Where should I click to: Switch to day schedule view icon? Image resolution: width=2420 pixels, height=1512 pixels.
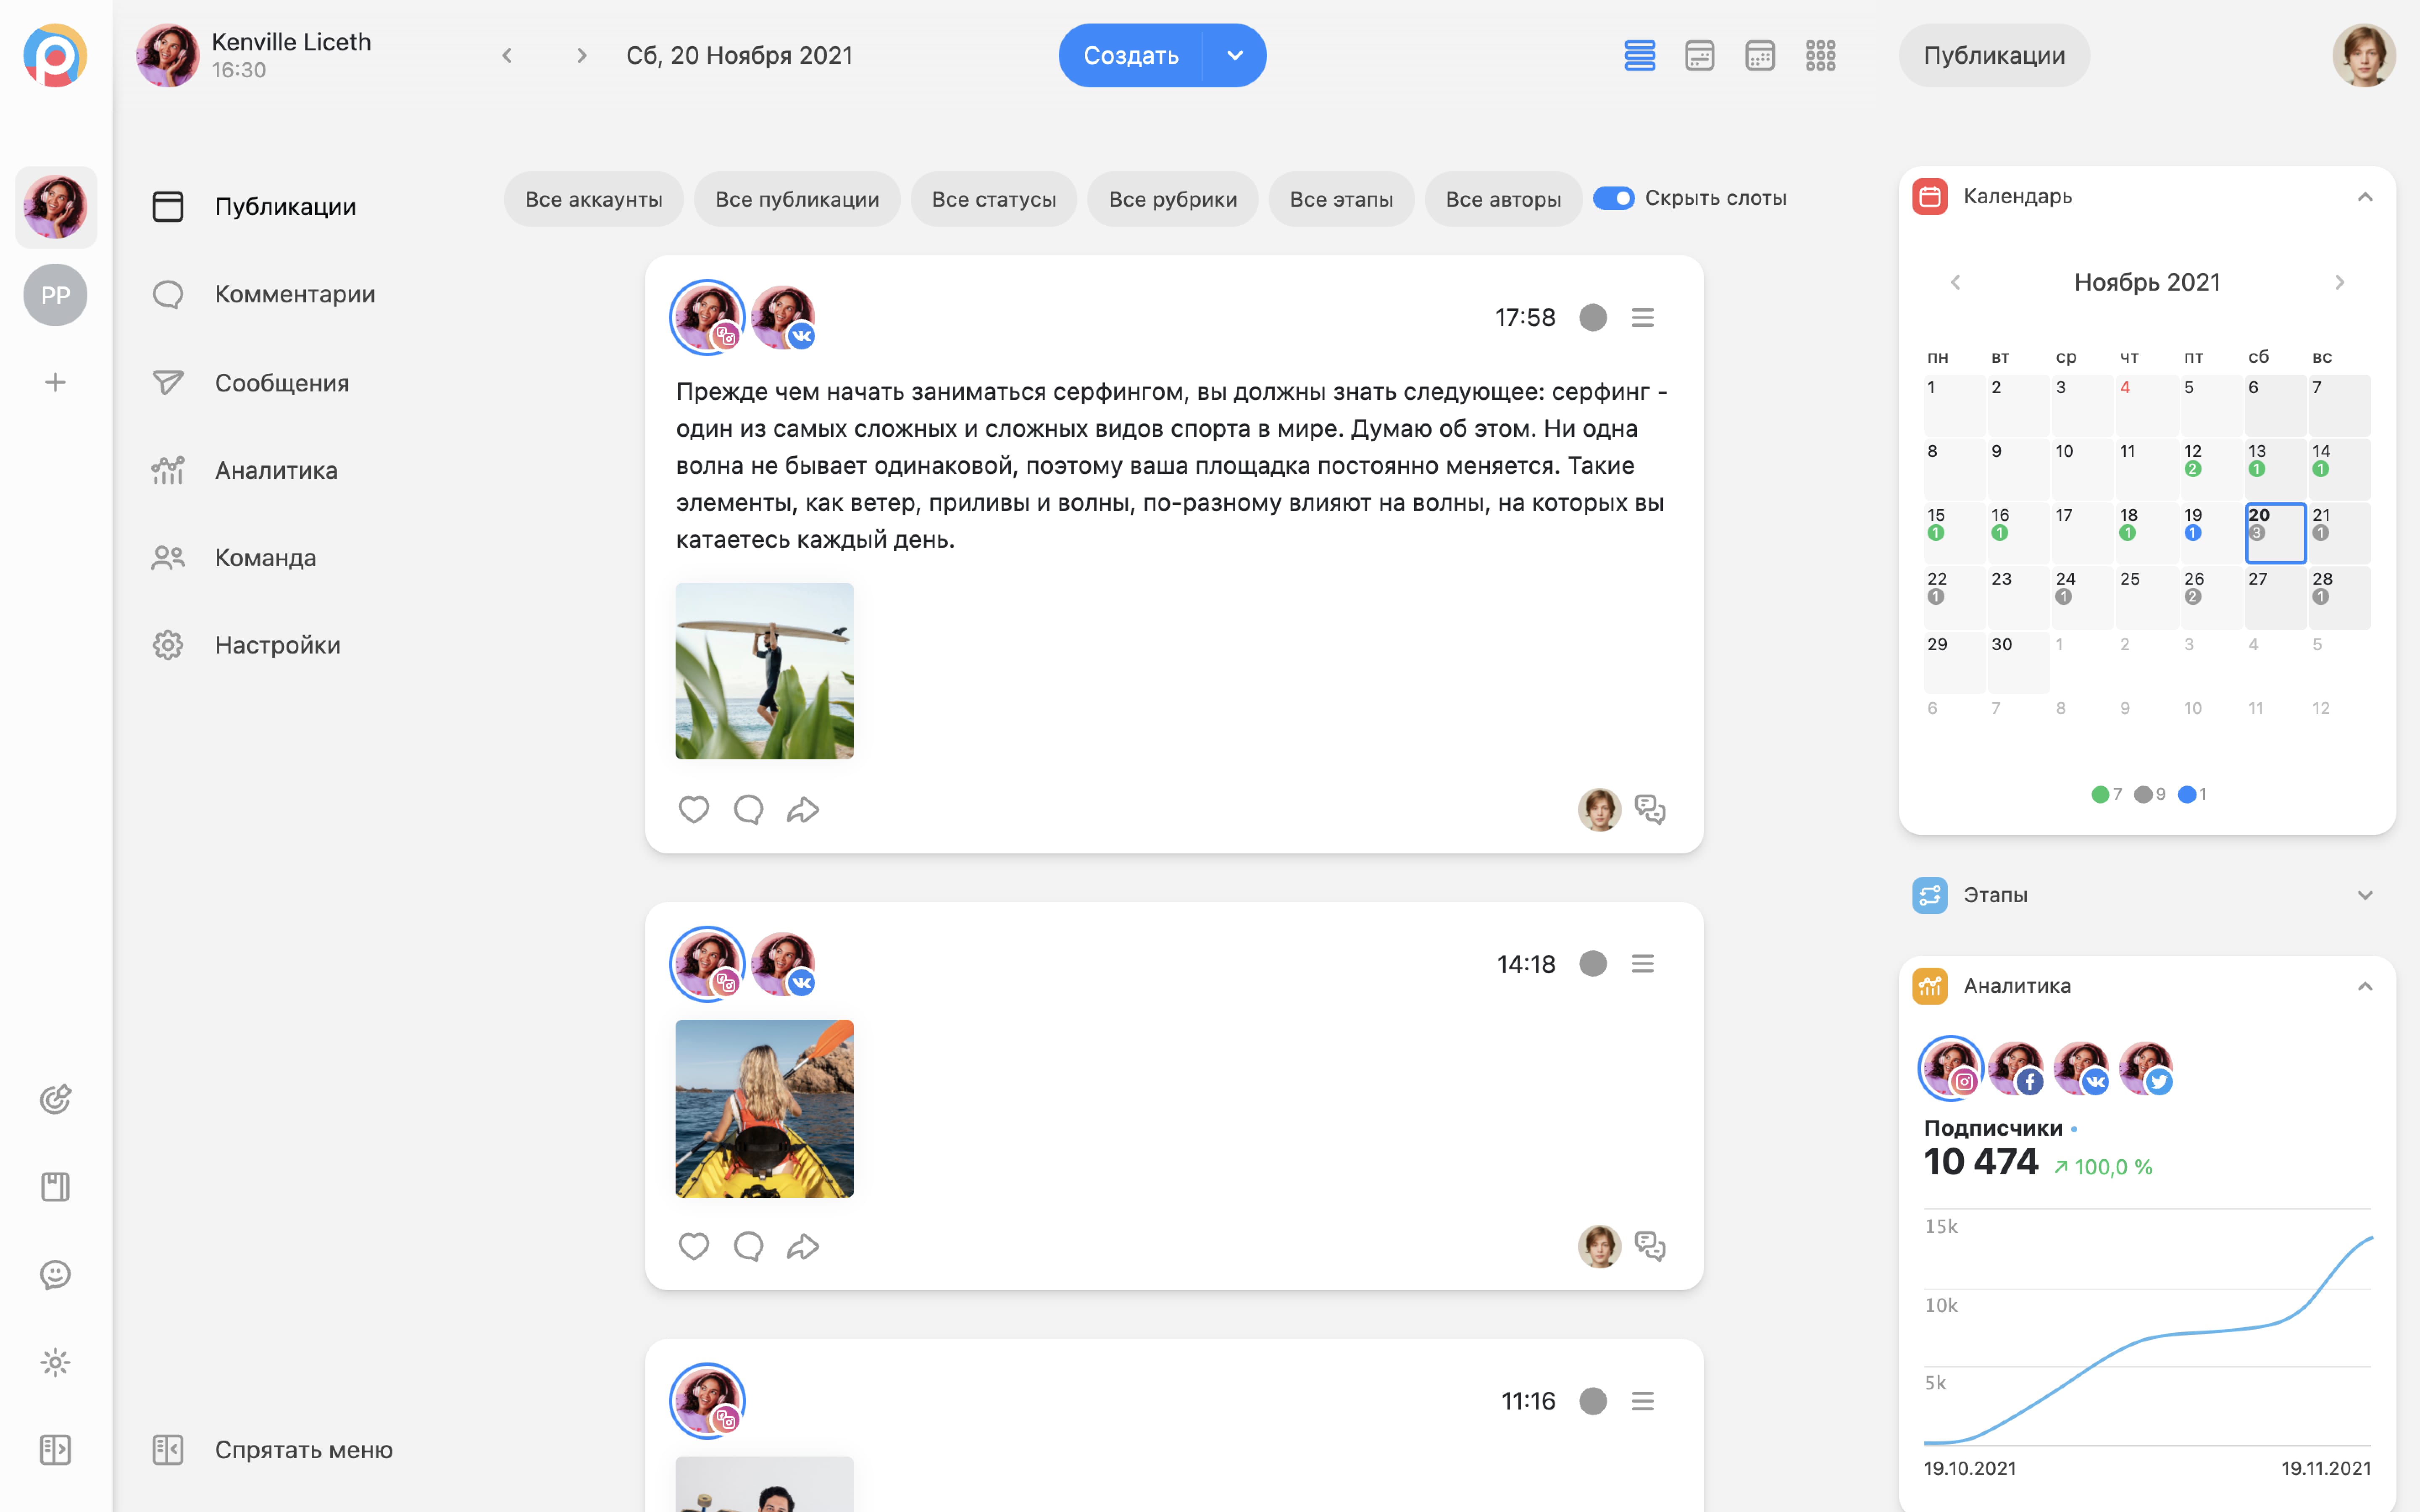1700,55
